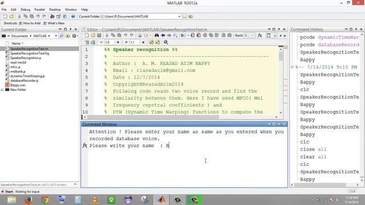Click Set/Clear breakpoint icon in Editor
Viewport: 365px width, 205px height.
pyautogui.click(x=192, y=35)
